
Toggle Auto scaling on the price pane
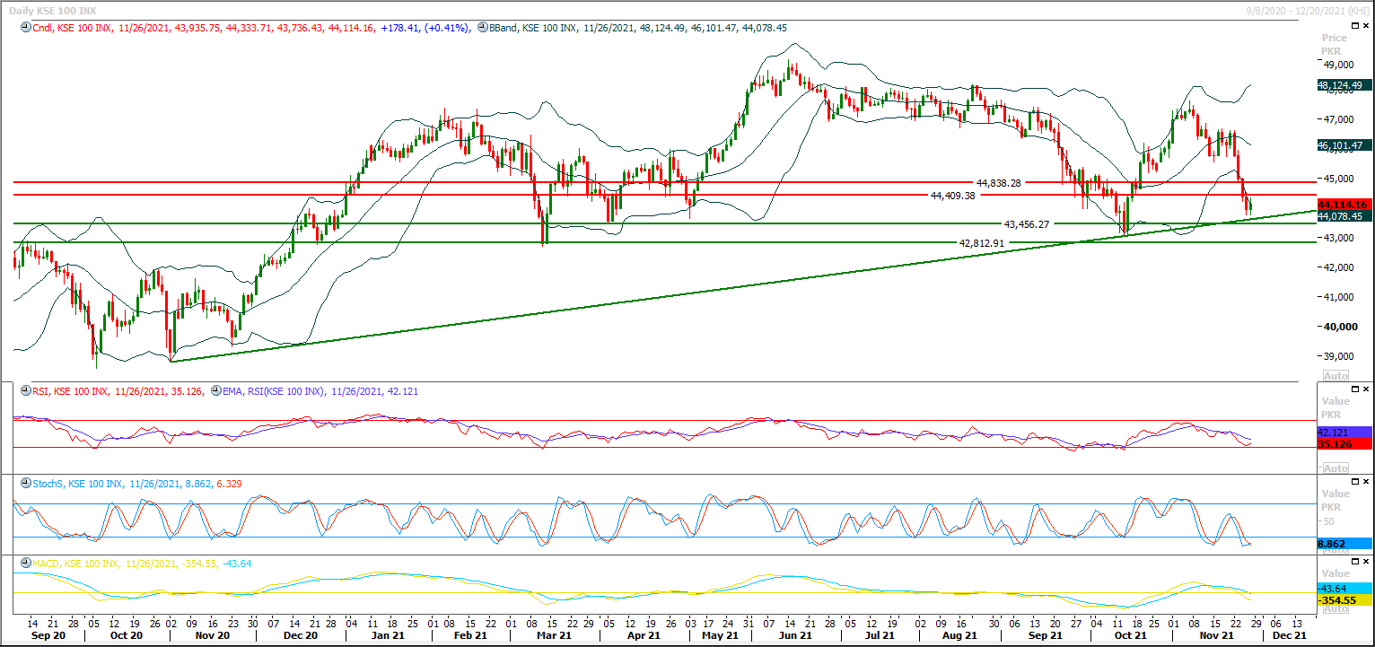click(1336, 375)
